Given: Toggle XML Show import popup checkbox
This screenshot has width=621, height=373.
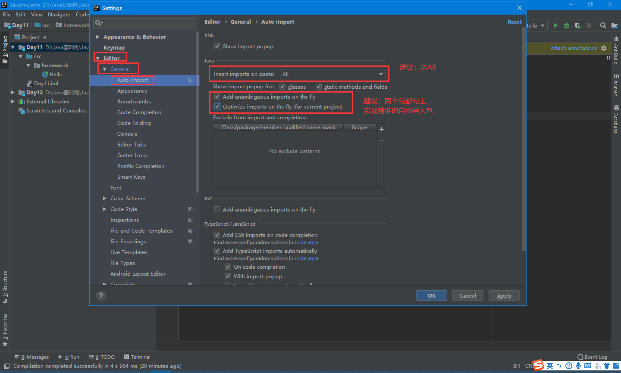Looking at the screenshot, I should (217, 46).
